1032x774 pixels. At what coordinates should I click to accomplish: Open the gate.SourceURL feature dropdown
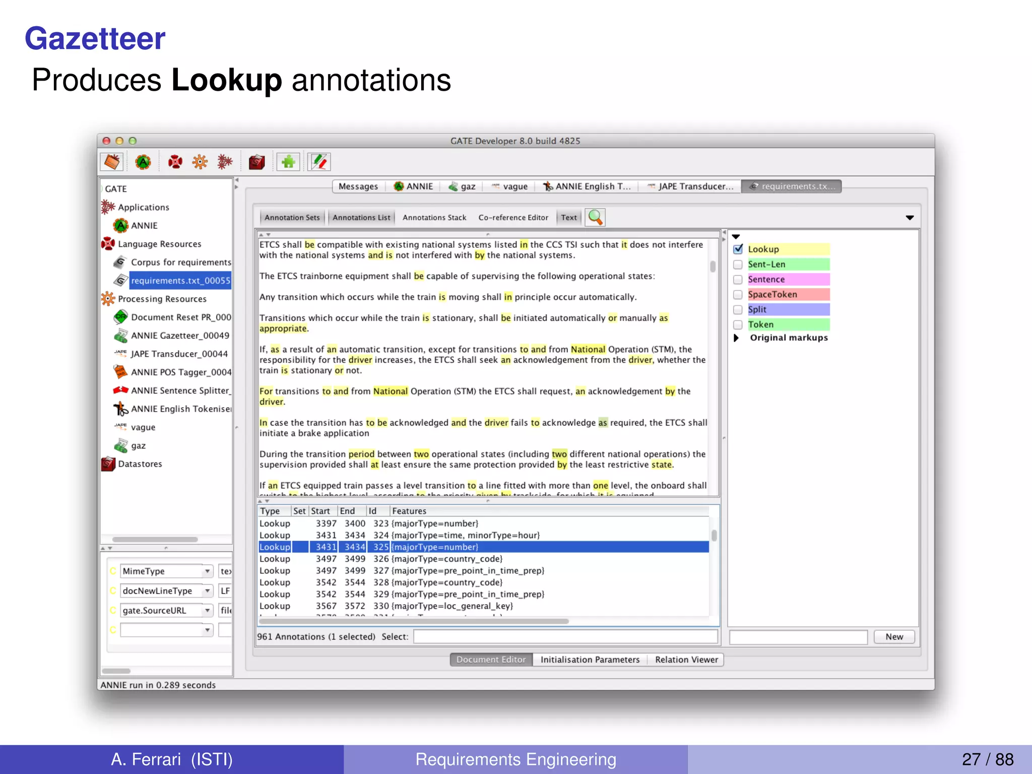tap(207, 610)
